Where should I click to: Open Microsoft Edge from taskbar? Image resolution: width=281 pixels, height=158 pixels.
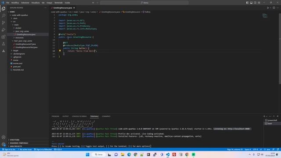tap(129, 154)
